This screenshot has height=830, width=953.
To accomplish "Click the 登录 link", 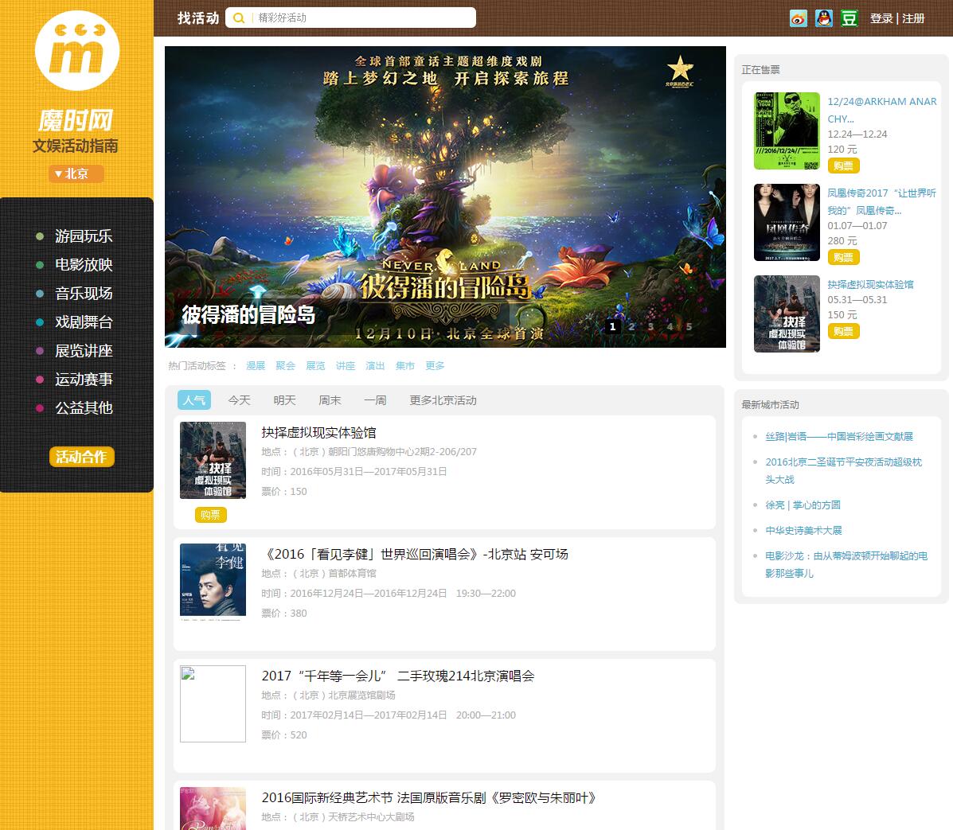I will pos(881,18).
